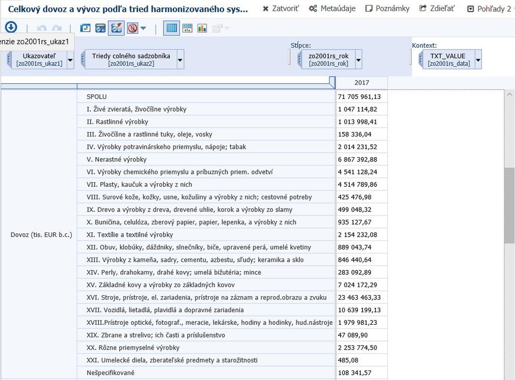The image size is (515, 380).
Task: Swap rows and columns icon
Action: 86,28
